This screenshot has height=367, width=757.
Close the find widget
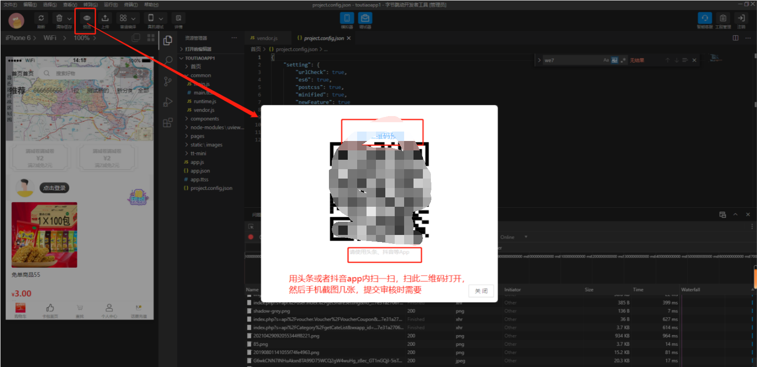(695, 60)
